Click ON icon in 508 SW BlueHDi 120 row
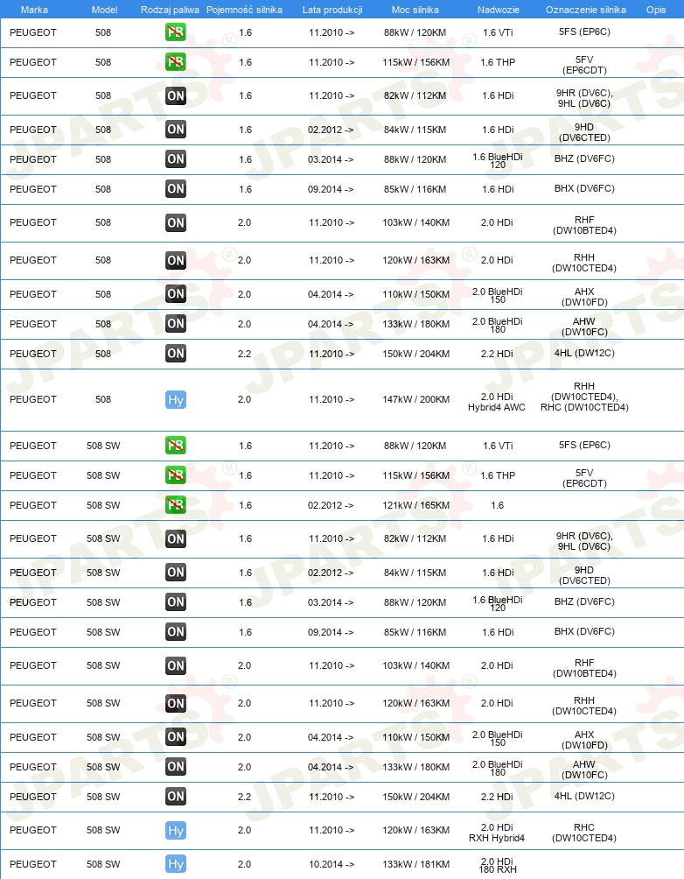 coord(175,602)
